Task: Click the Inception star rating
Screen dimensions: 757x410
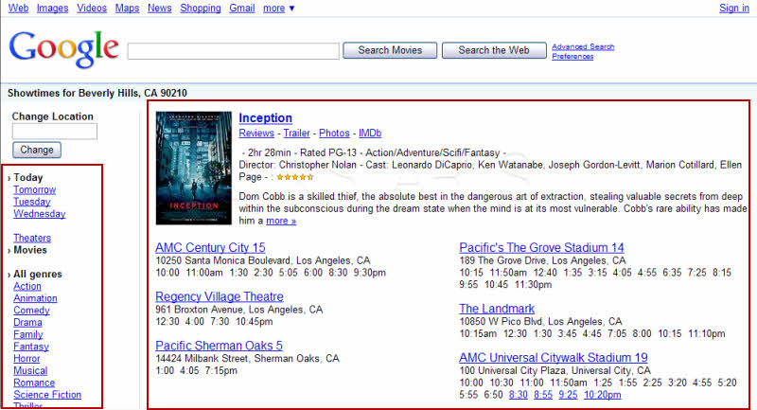Action: pos(295,177)
